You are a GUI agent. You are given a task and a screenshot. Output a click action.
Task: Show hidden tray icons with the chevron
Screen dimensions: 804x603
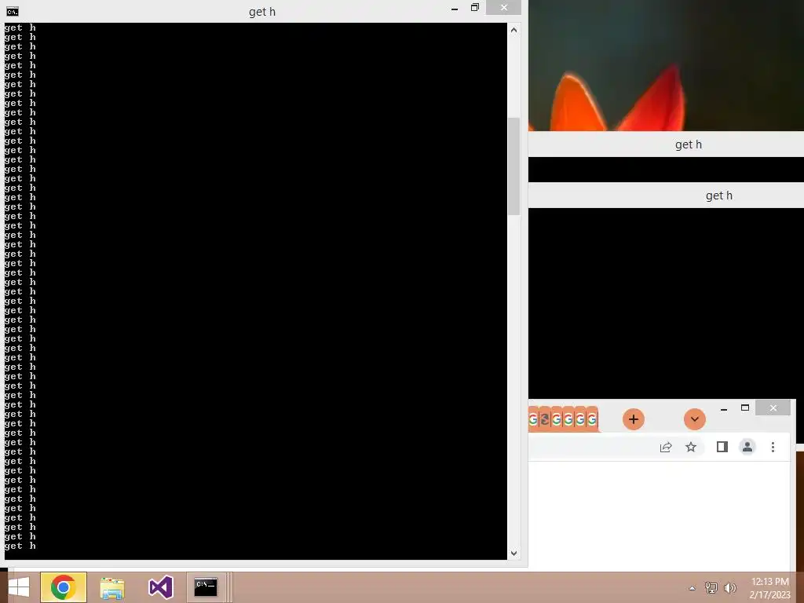coord(693,588)
